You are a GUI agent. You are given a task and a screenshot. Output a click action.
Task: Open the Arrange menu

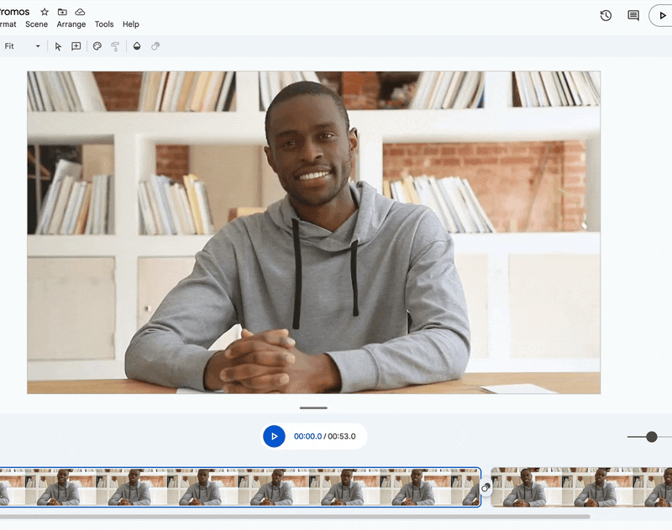(x=71, y=24)
